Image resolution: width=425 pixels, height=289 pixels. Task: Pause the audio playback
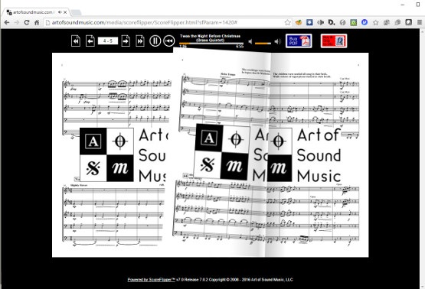pyautogui.click(x=155, y=41)
